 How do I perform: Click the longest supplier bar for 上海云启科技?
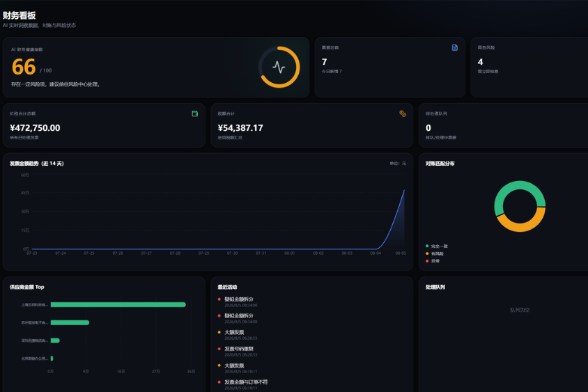(118, 305)
